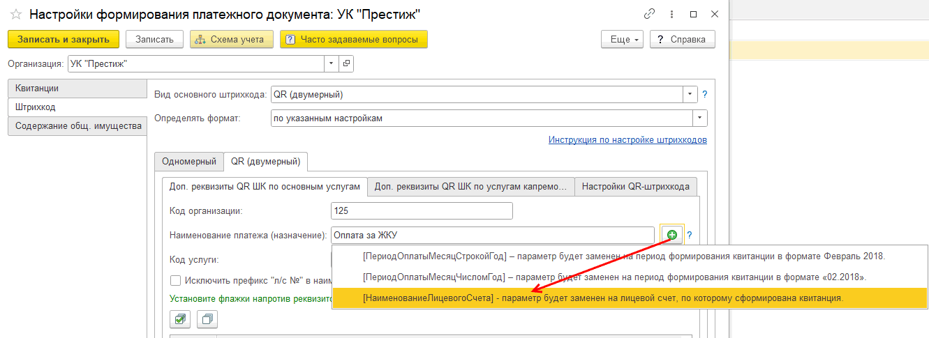
Task: Click the vertical dots more options icon
Action: (x=671, y=14)
